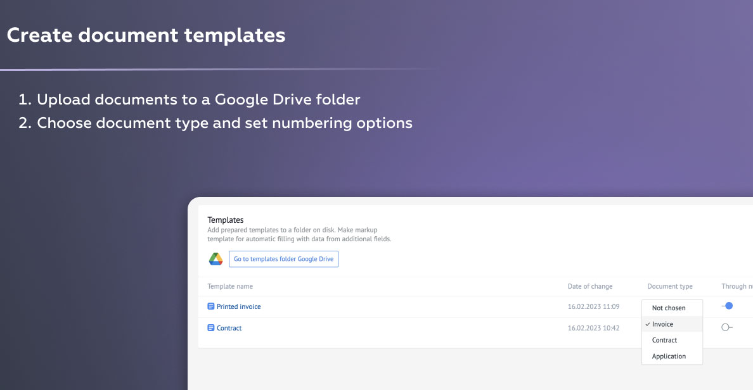
Task: Enable the toggle in Contract template row
Action: tap(726, 327)
